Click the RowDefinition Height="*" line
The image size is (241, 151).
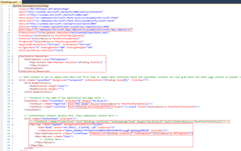pos(47,89)
